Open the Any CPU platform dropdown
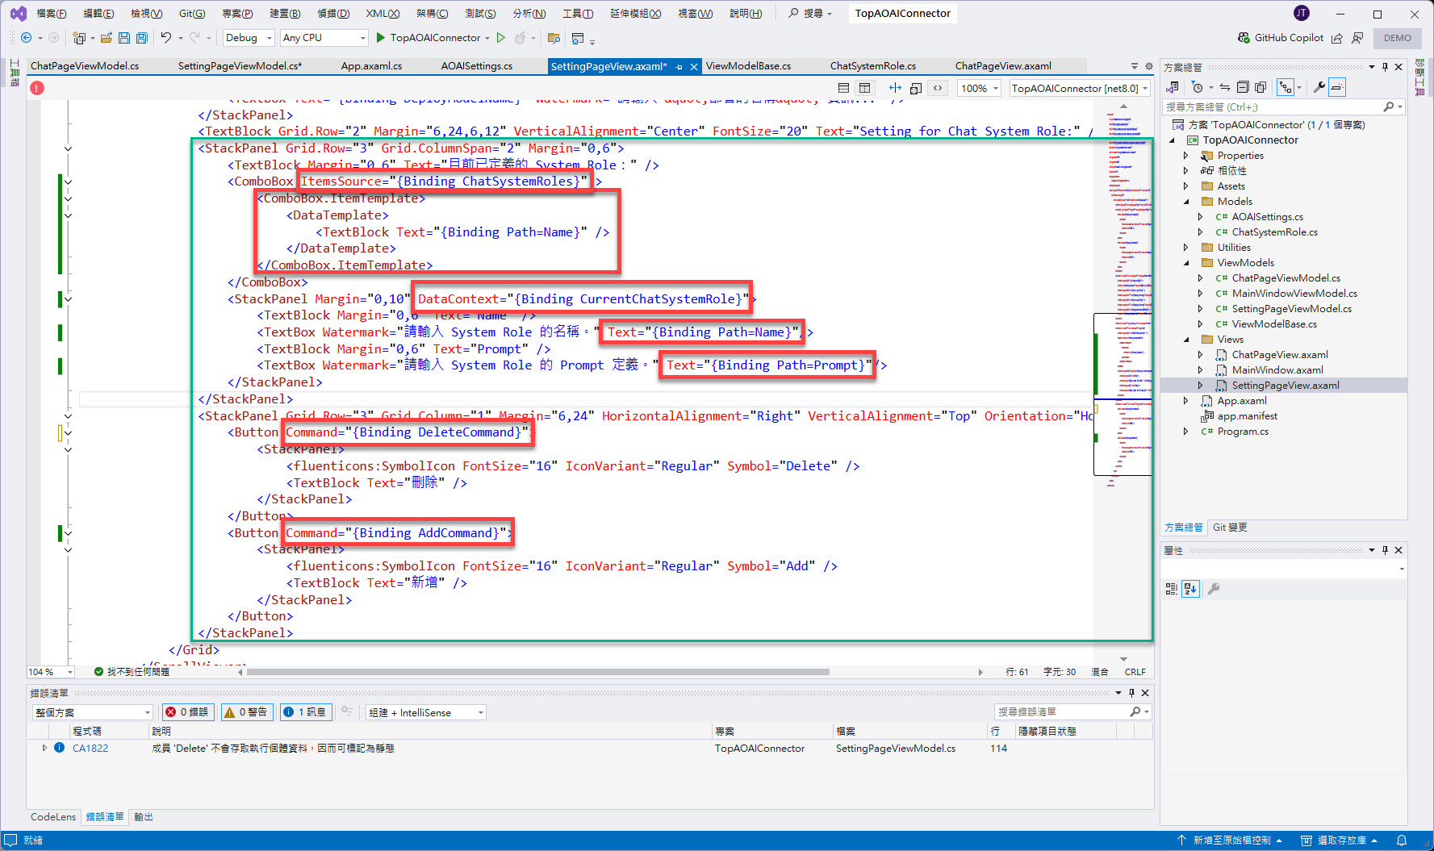The width and height of the screenshot is (1434, 851). pos(324,38)
